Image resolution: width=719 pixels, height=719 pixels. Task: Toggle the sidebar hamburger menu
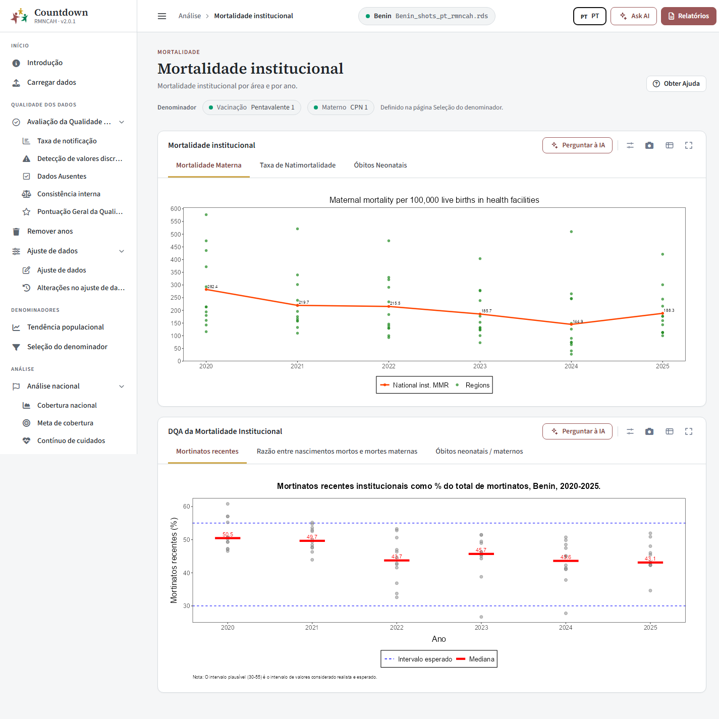[162, 16]
